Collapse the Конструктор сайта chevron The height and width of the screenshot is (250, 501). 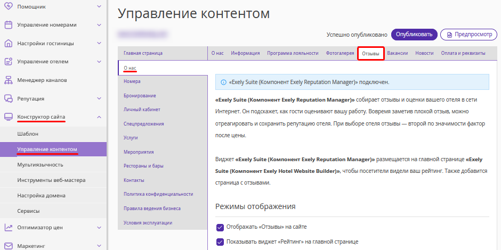pyautogui.click(x=99, y=117)
